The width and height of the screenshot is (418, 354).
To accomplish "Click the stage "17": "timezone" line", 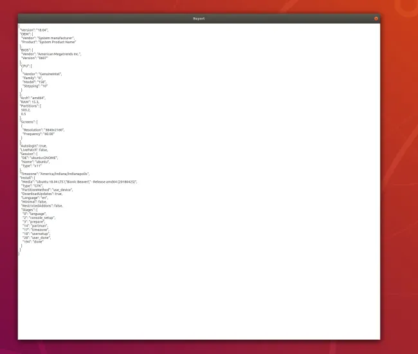I will pyautogui.click(x=36, y=230).
